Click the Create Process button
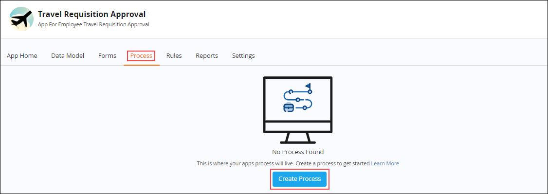Screen dimensions: 548x194 point(299,179)
